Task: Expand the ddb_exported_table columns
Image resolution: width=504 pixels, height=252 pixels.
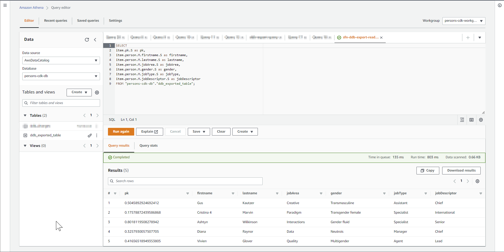Action: (x=25, y=135)
